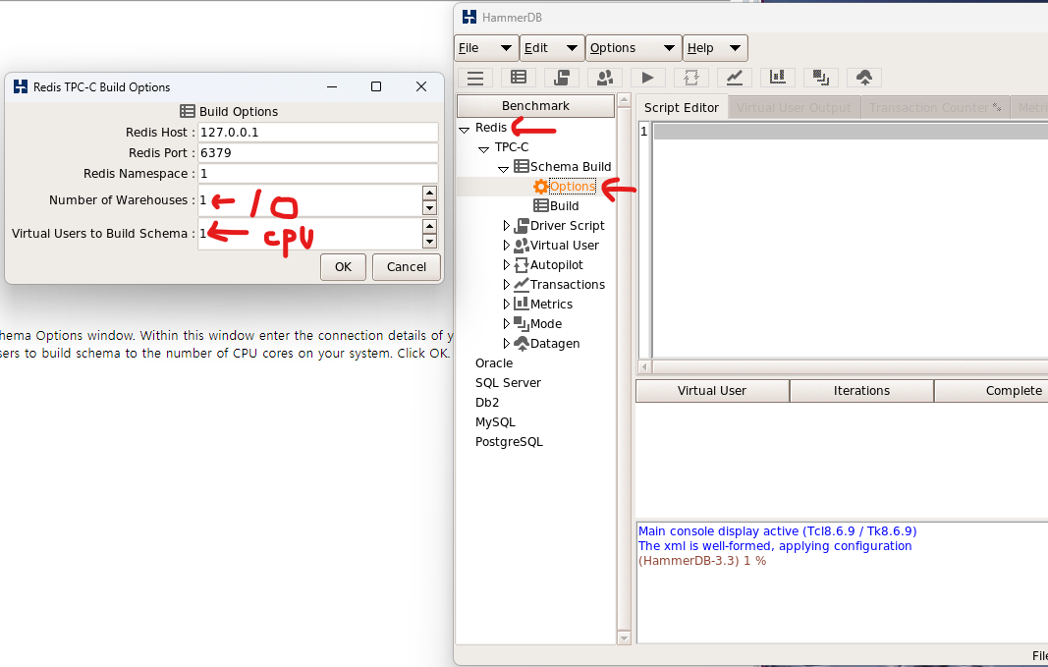
Task: Increase Number of Warehouses with the up stepper
Action: pos(429,195)
